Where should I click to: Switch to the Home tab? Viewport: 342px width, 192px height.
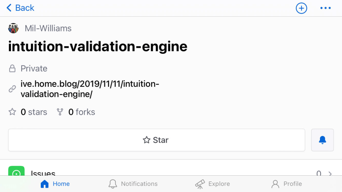click(x=55, y=184)
